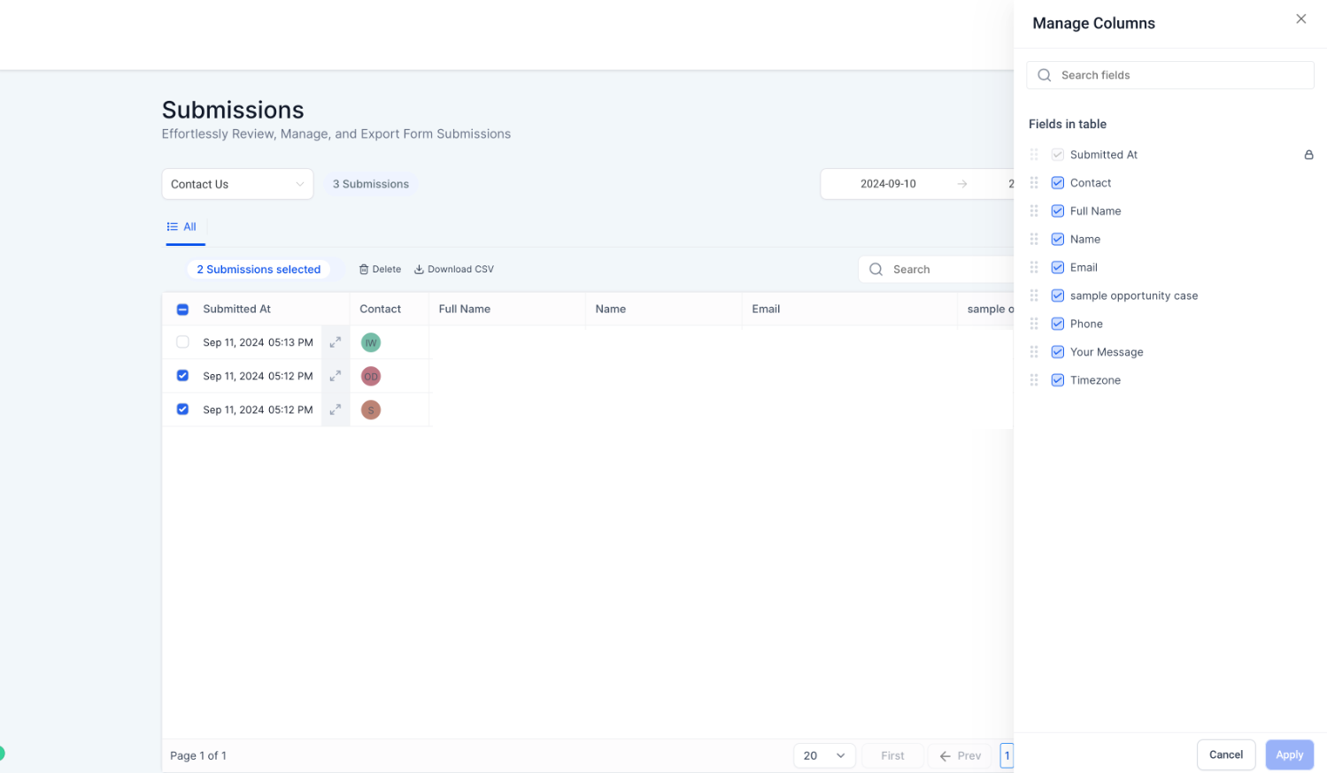Click the IW contact avatar
The width and height of the screenshot is (1327, 773).
[x=371, y=342]
